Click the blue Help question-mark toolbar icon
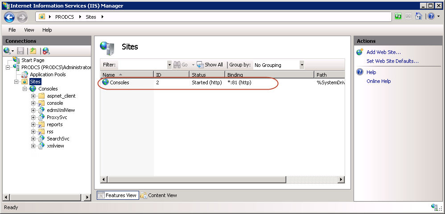The image size is (445, 214). pyautogui.click(x=430, y=16)
